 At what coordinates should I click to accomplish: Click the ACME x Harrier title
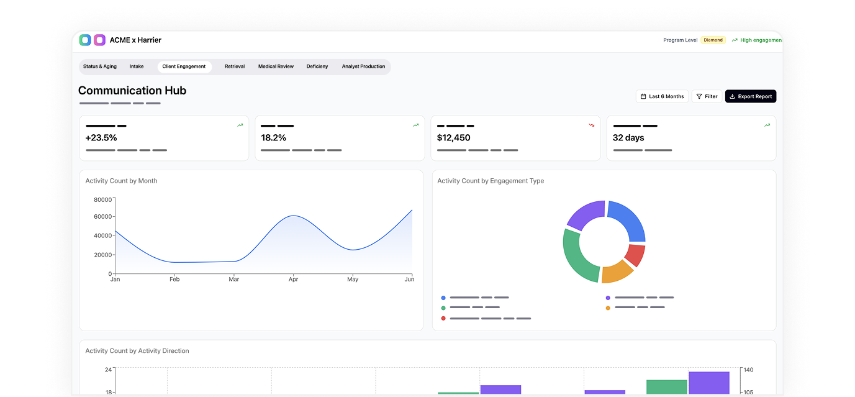pyautogui.click(x=135, y=40)
